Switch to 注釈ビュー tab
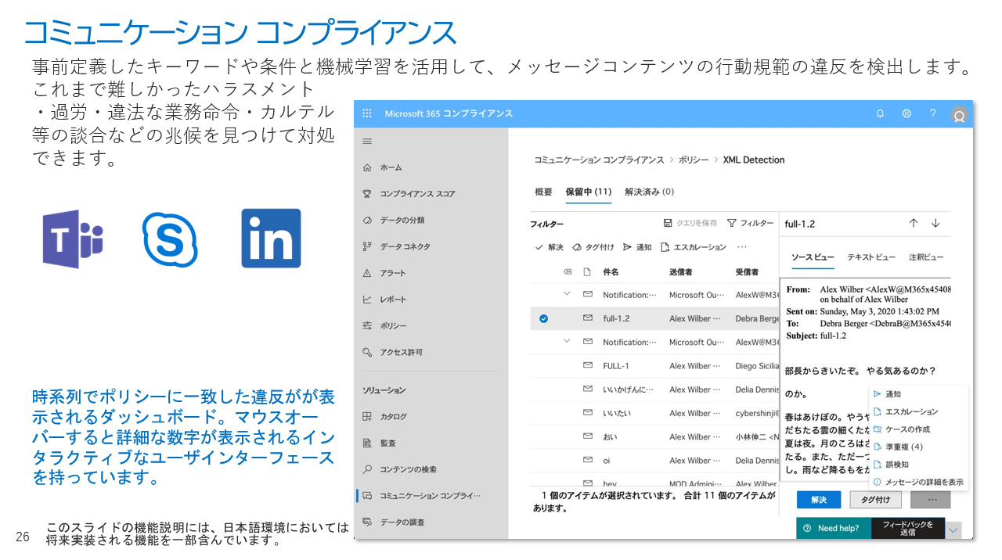 tap(926, 257)
